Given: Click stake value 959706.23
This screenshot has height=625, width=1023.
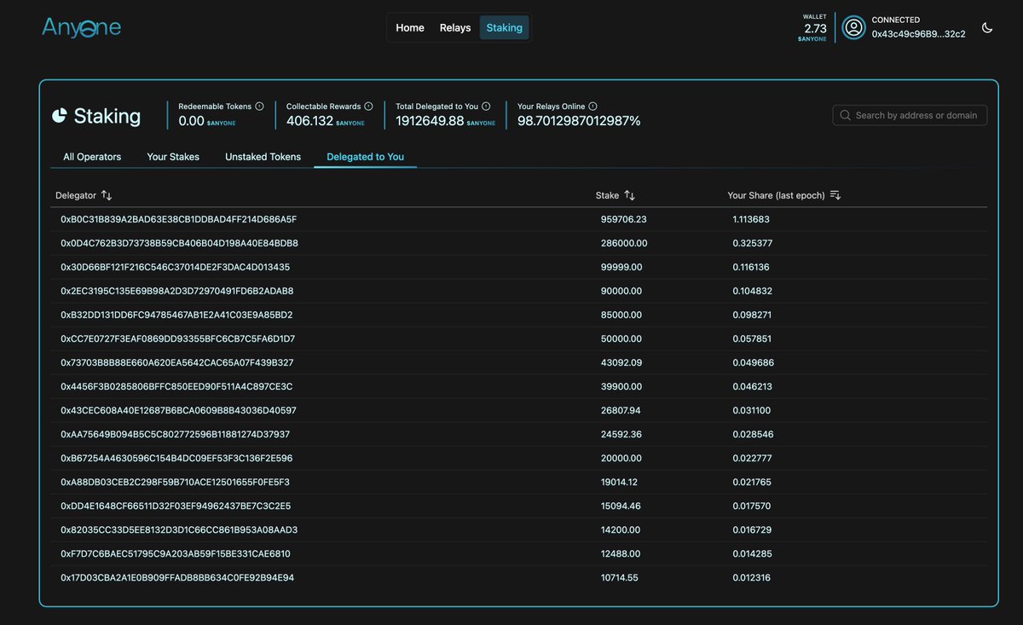Looking at the screenshot, I should [x=624, y=219].
